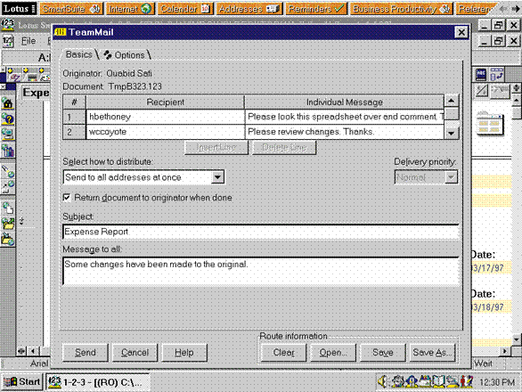Select row number 2 header
Viewport: 522px width, 392px height.
click(x=74, y=132)
